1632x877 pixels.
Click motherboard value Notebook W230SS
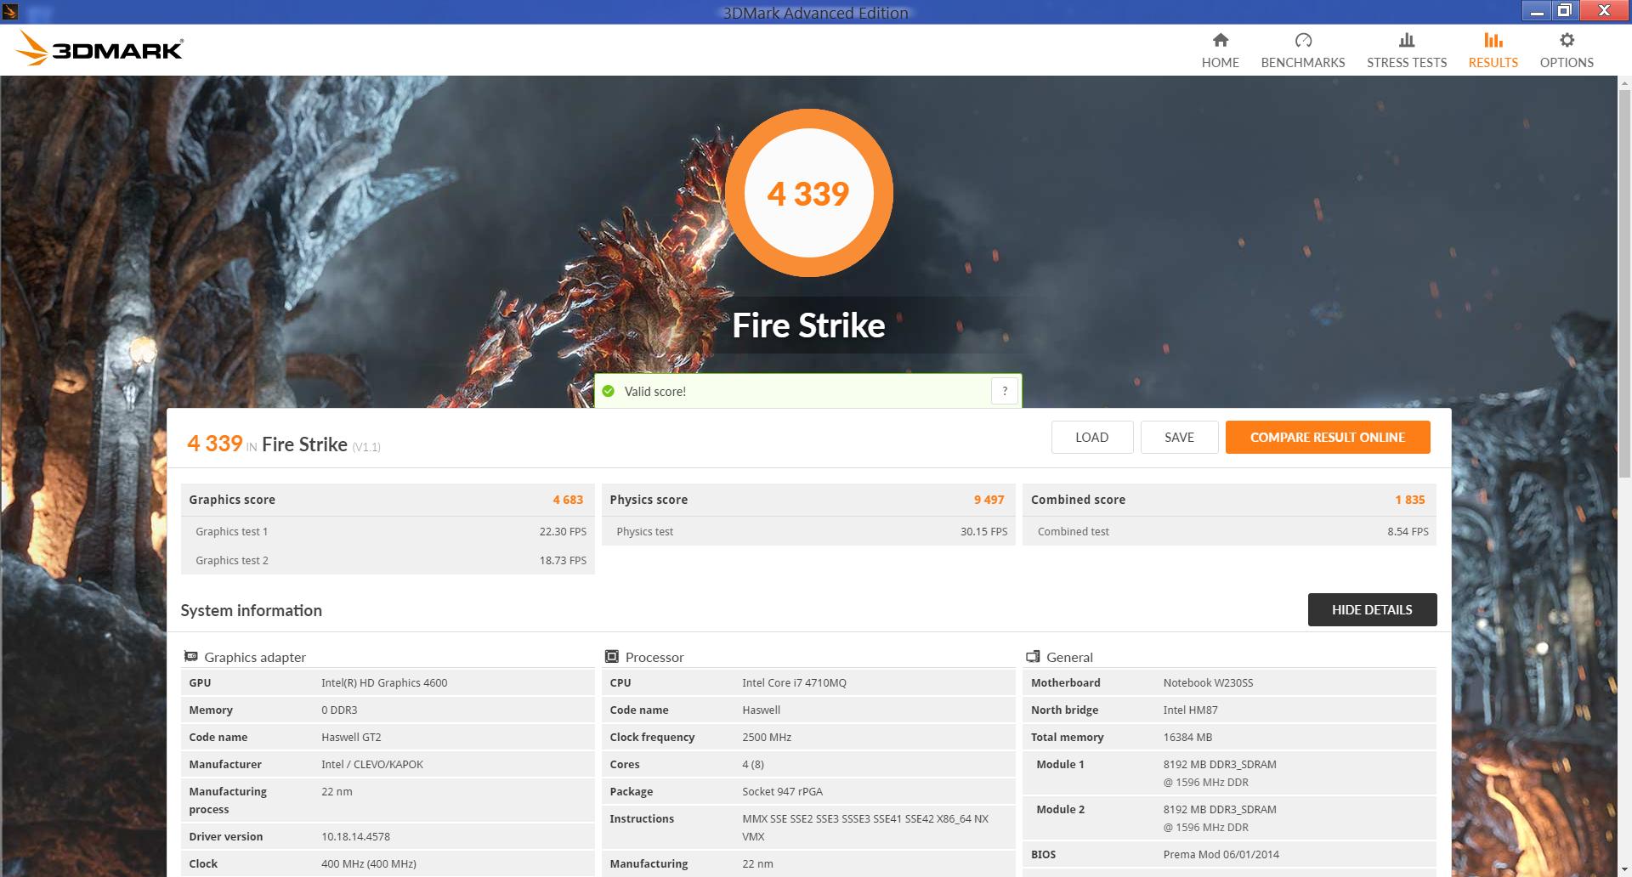point(1208,682)
